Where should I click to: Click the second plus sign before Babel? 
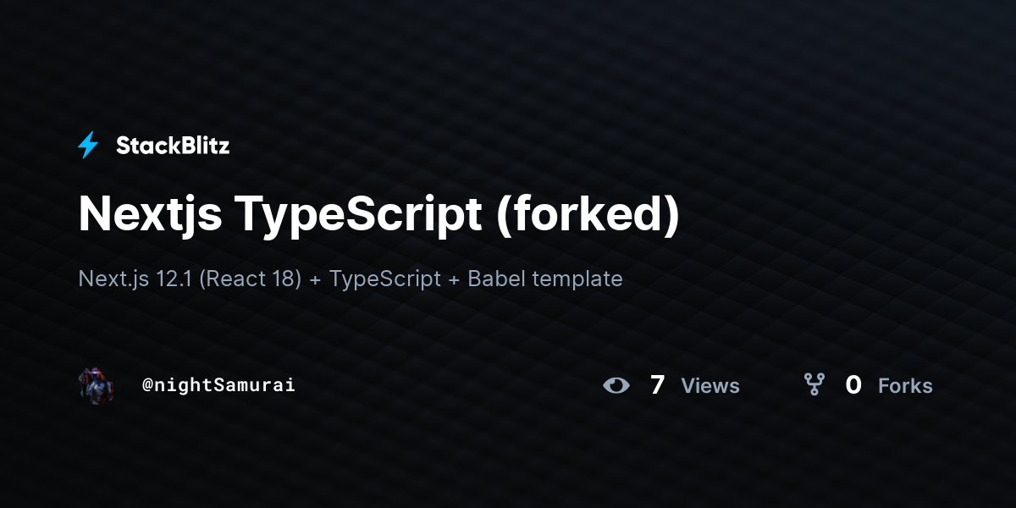pyautogui.click(x=455, y=279)
